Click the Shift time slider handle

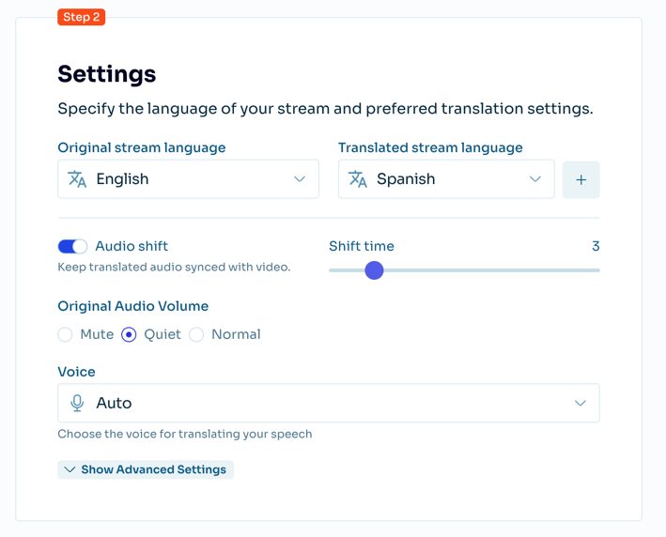[374, 270]
